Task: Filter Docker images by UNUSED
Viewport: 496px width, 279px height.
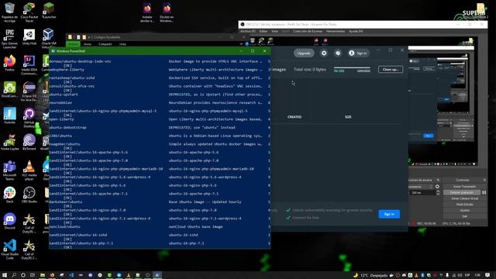Action: pos(363,71)
